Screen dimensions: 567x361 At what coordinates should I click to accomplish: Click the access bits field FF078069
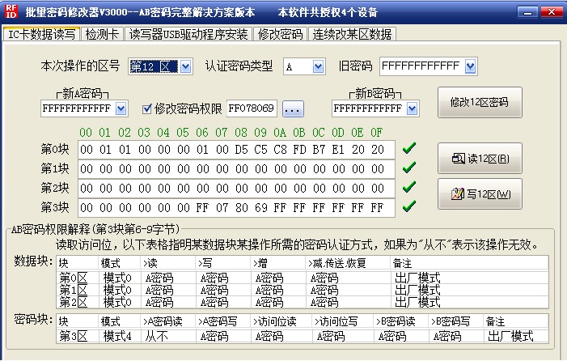(x=252, y=108)
